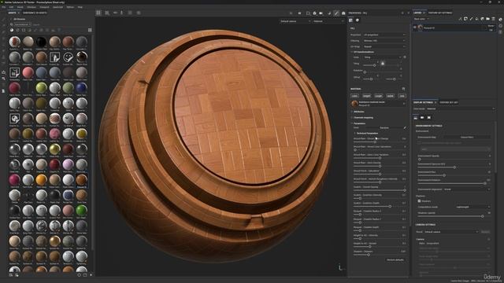
Task: Click the add effect icon in Layers
Action: point(460,19)
